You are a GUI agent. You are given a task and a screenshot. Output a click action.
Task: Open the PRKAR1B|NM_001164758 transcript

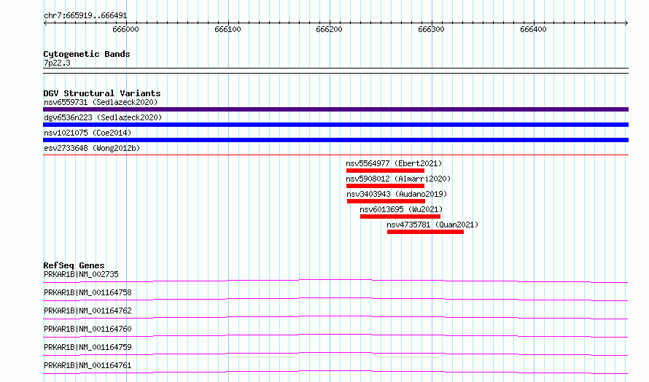point(88,292)
